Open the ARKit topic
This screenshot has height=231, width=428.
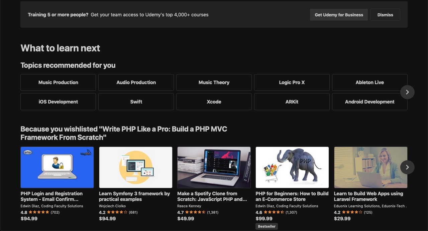tap(292, 101)
